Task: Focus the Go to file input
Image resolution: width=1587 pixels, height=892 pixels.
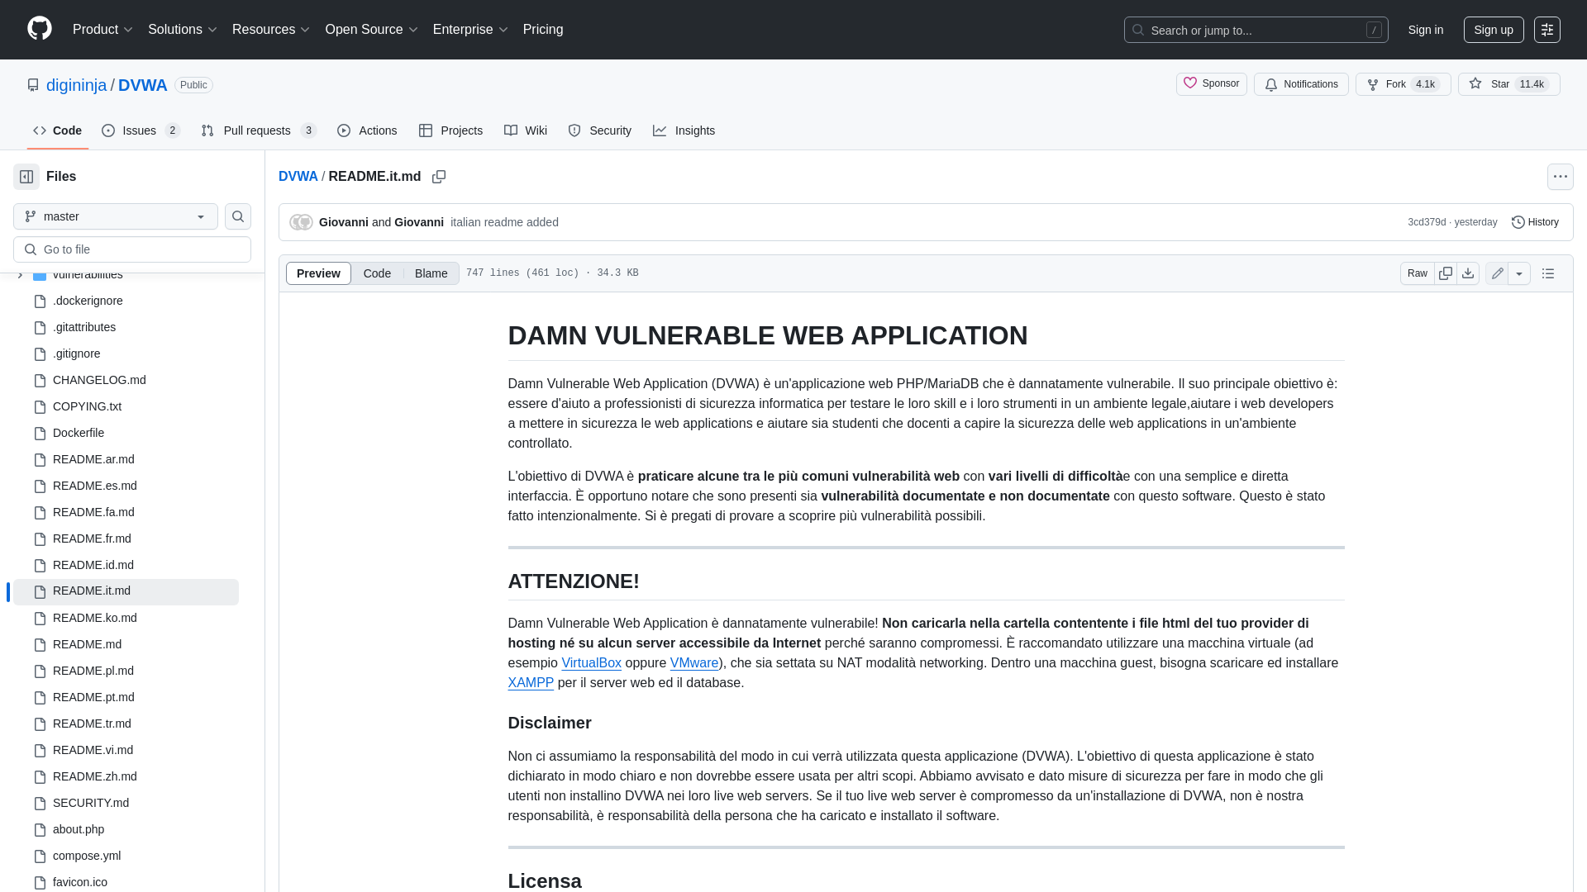Action: 132,249
